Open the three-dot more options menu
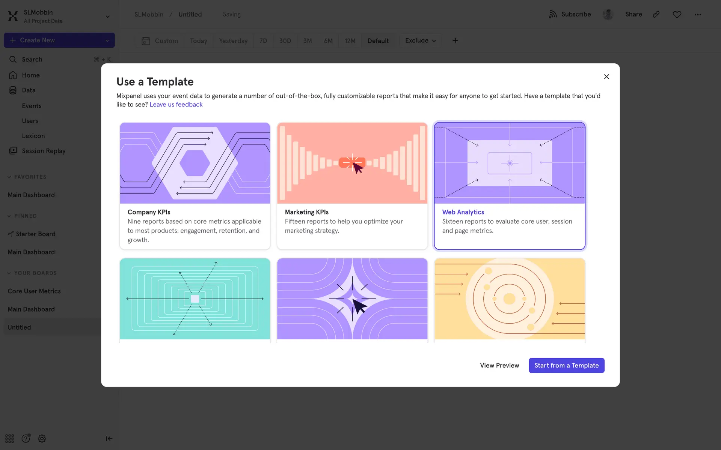Image resolution: width=721 pixels, height=450 pixels. (x=698, y=14)
